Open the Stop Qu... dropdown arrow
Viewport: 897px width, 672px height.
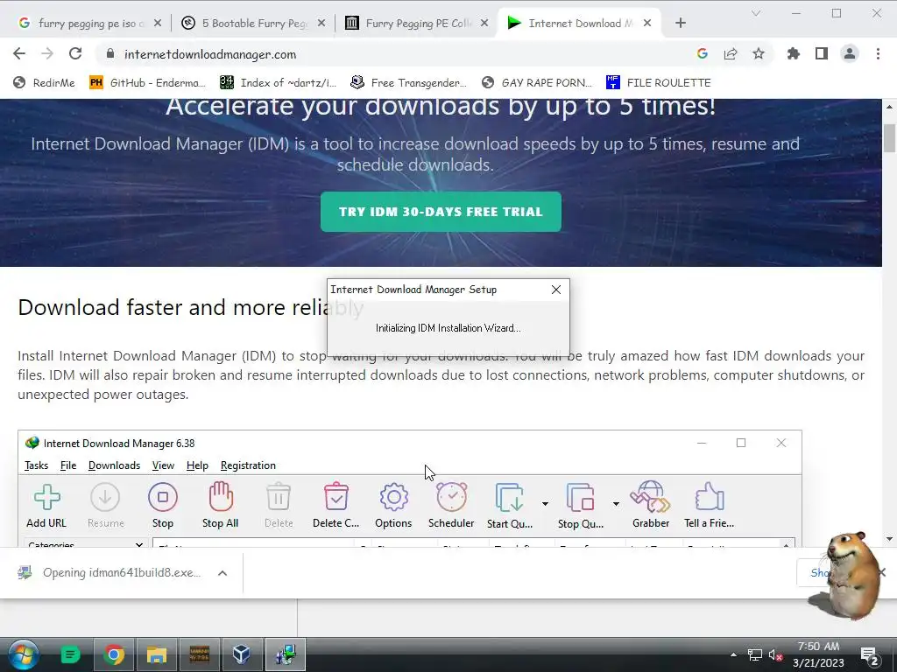pos(616,503)
